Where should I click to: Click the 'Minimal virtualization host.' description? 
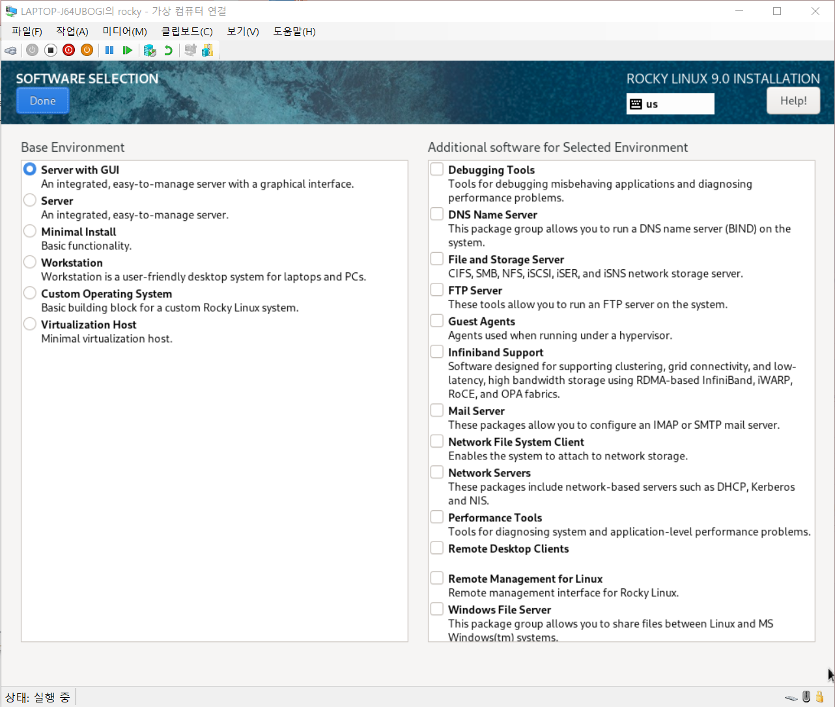tap(107, 339)
